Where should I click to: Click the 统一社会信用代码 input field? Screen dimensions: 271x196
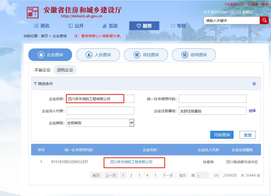pos(212,99)
